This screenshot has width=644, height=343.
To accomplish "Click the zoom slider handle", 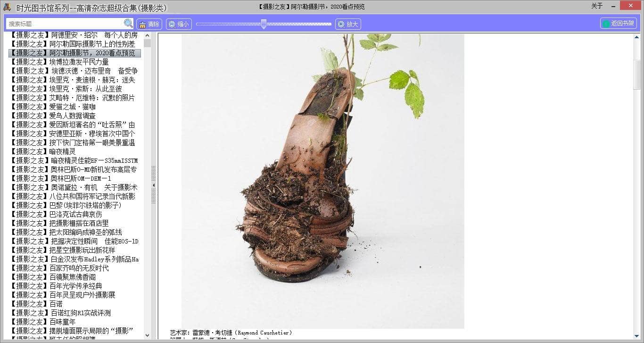I will tap(264, 24).
